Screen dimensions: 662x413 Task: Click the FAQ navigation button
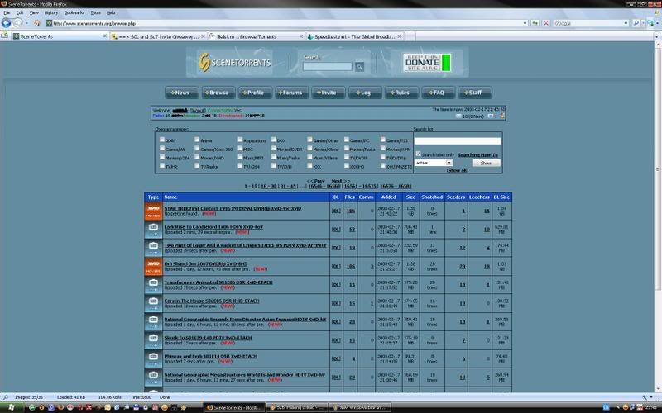(x=439, y=93)
